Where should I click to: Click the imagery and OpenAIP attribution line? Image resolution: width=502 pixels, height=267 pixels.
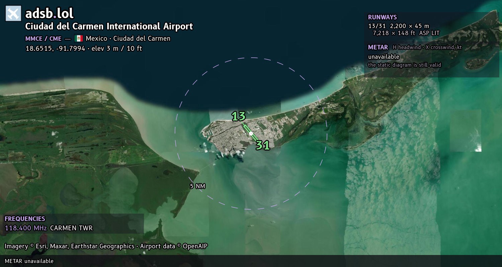[x=106, y=246]
